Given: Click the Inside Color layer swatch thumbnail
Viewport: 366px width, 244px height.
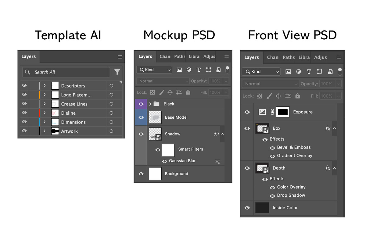Looking at the screenshot, I should (x=262, y=208).
